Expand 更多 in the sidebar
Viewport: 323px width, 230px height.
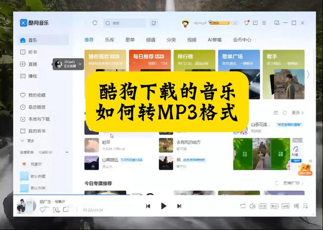point(27,141)
